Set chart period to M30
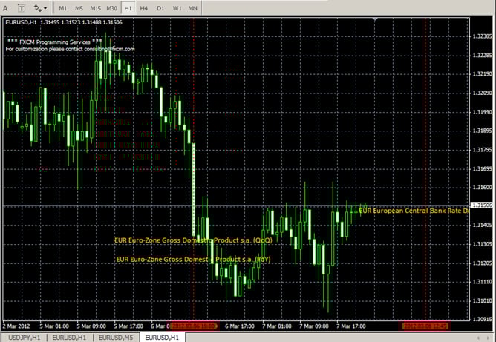Image resolution: width=496 pixels, height=342 pixels. pyautogui.click(x=112, y=7)
